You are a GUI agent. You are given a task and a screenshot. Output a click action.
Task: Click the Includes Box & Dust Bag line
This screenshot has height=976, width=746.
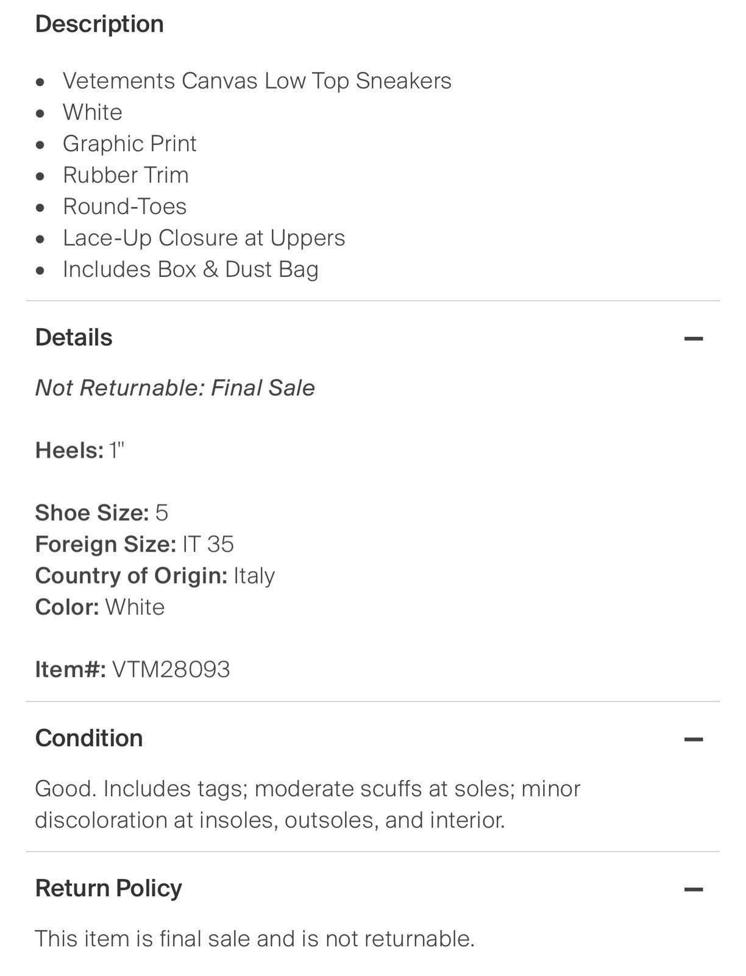(x=190, y=269)
